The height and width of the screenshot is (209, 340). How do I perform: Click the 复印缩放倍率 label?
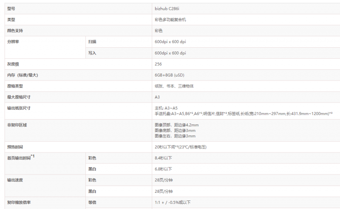click(x=19, y=203)
